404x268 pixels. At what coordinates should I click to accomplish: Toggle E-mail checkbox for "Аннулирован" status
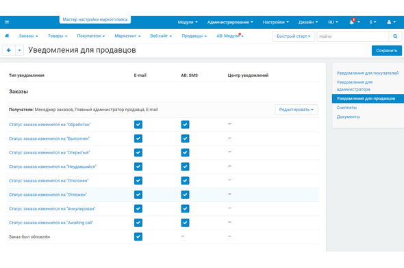point(138,208)
